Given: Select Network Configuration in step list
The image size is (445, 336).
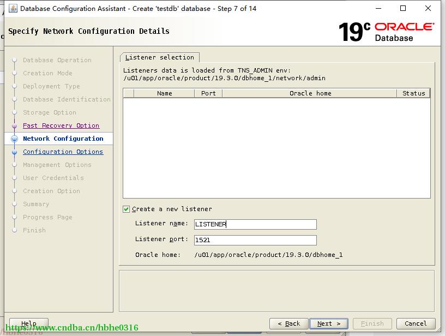Looking at the screenshot, I should click(63, 139).
